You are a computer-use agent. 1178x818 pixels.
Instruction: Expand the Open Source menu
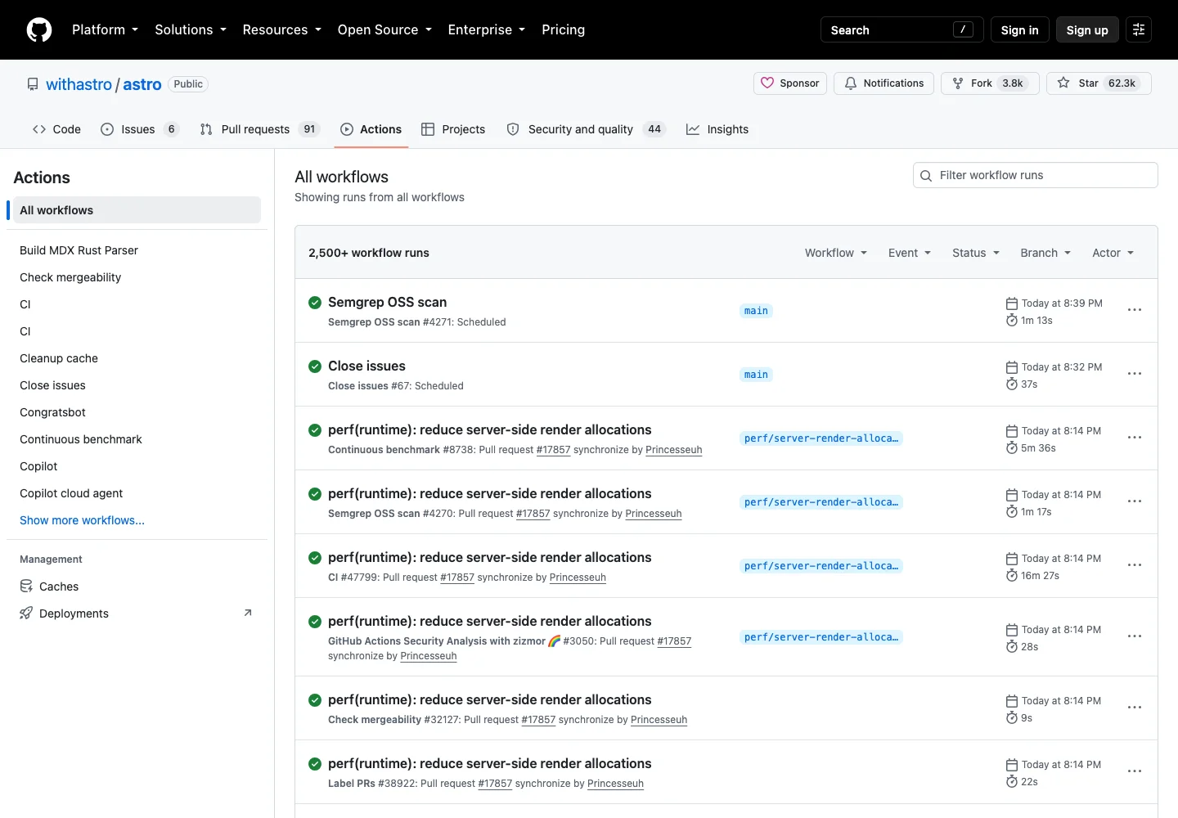click(x=384, y=29)
